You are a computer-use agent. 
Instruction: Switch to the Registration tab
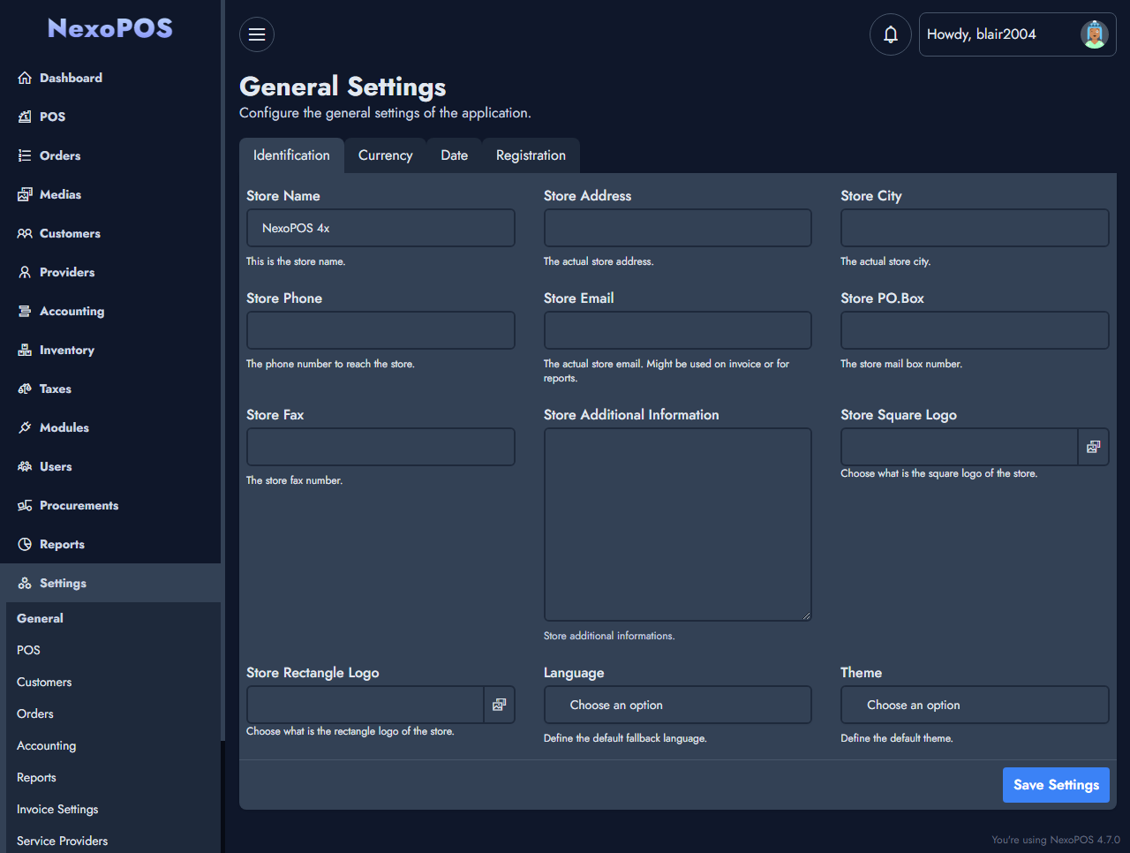531,155
